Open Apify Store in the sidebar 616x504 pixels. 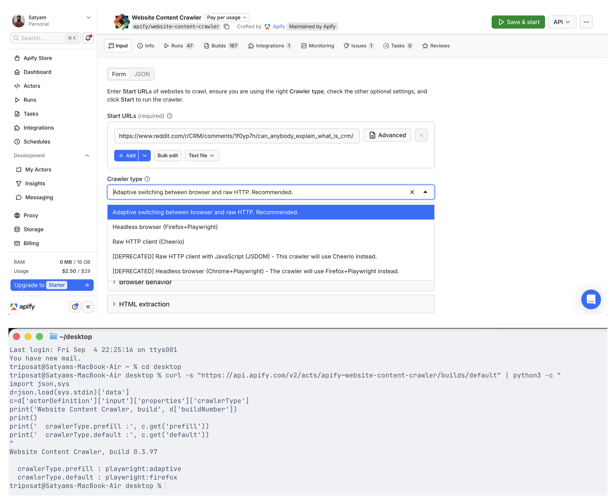(38, 58)
